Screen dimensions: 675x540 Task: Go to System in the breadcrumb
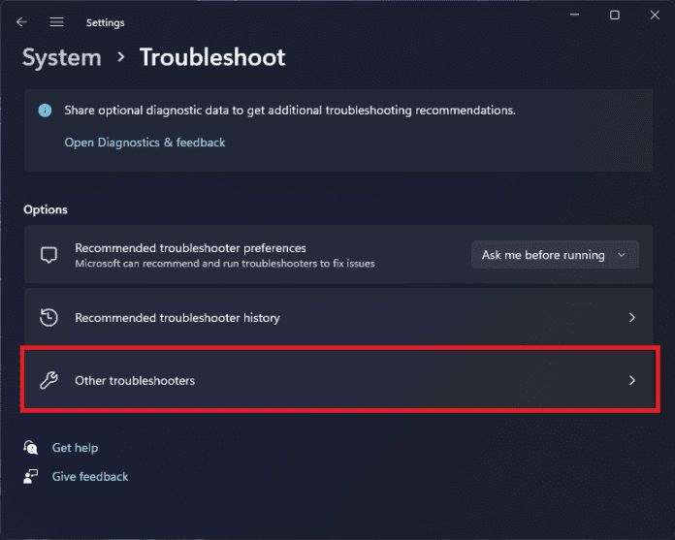click(x=62, y=57)
